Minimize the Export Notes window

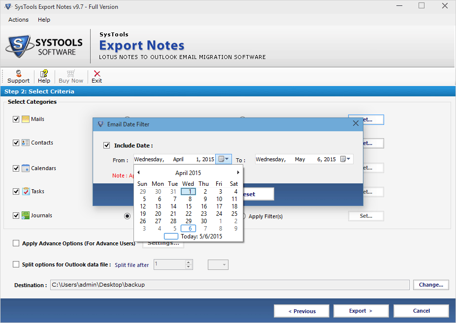399,5
